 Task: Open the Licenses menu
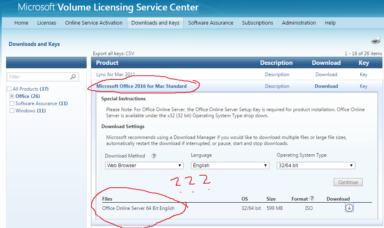click(46, 23)
